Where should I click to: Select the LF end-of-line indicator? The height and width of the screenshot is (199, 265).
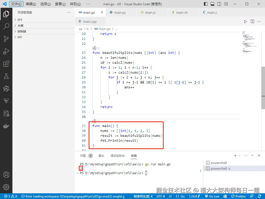pyautogui.click(x=170, y=196)
